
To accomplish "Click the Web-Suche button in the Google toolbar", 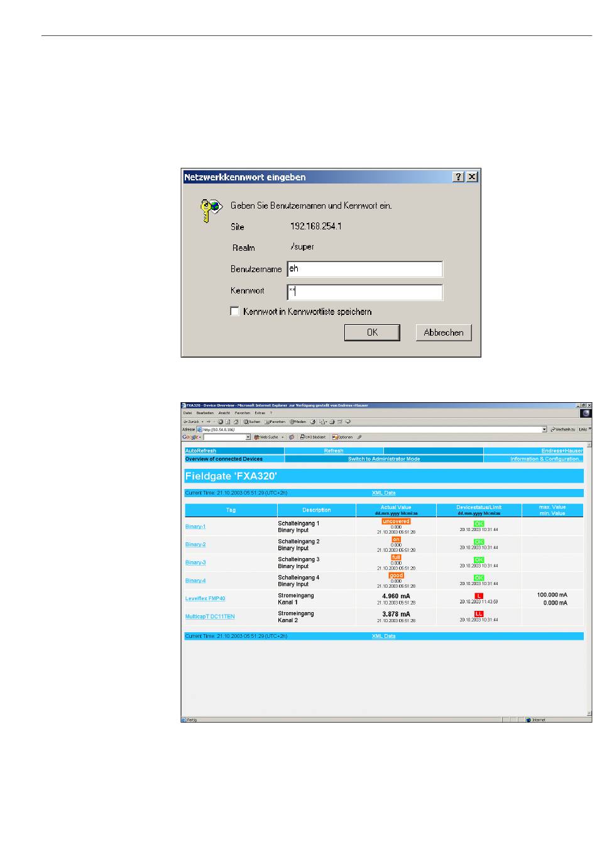I will click(x=266, y=437).
